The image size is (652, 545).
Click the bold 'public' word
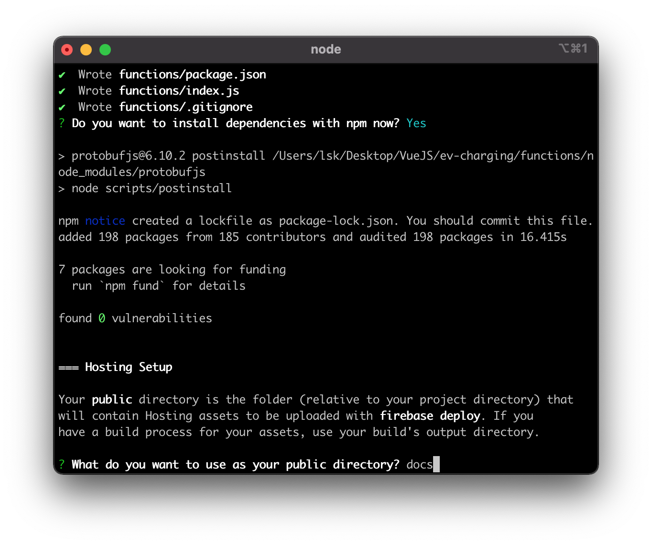coord(112,400)
